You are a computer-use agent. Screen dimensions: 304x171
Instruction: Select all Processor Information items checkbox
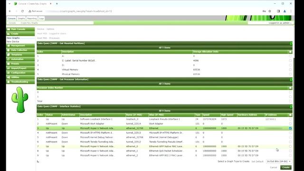tap(290, 88)
